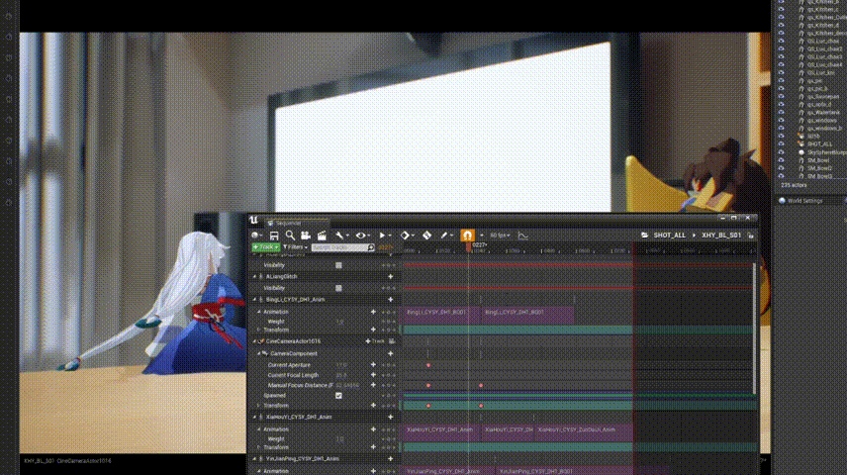
Task: Add key on Current Aperture plus button
Action: point(373,365)
